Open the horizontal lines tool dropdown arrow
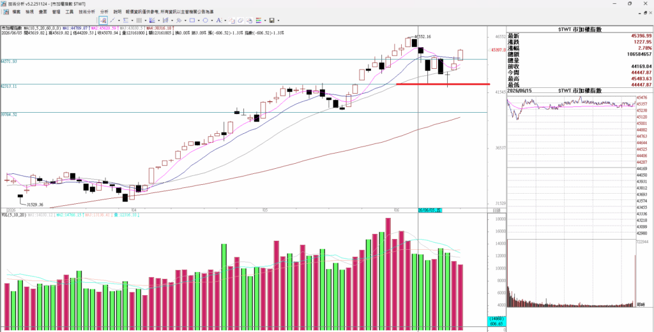This screenshot has height=332, width=654. click(132, 20)
